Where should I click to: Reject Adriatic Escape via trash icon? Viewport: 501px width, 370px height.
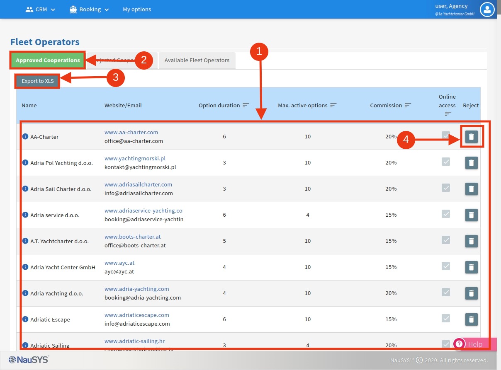click(x=471, y=319)
